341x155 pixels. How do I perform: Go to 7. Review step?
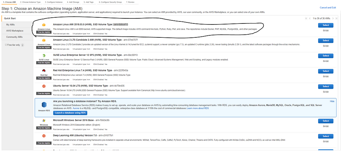pos(130,2)
